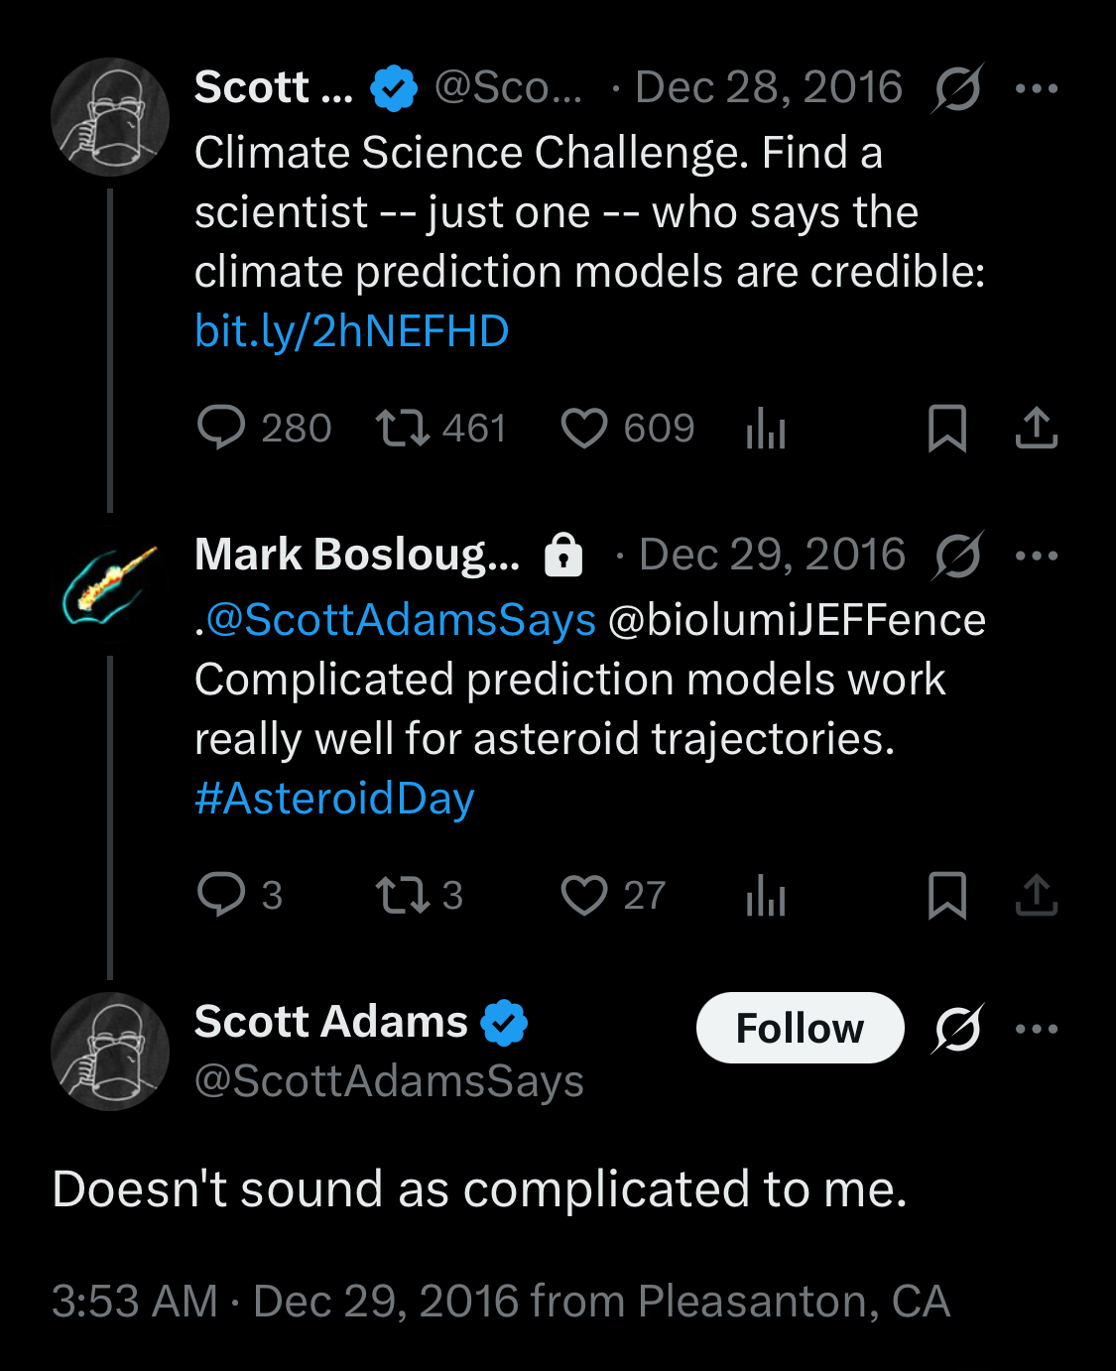The image size is (1116, 1371).
Task: Reply to Scott's Climate Science Challenge tweet
Action: (x=220, y=429)
